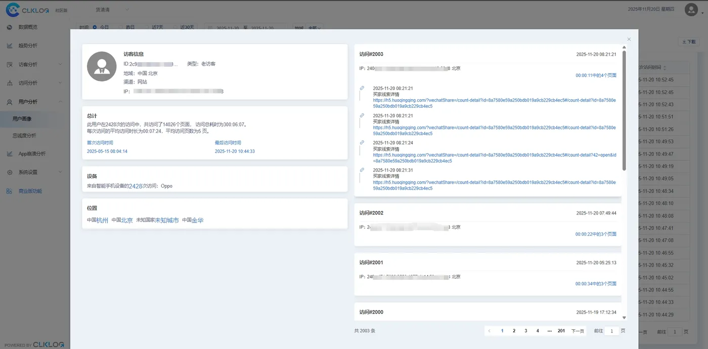Select the 今日 time radio button
708x349 pixels.
point(95,27)
